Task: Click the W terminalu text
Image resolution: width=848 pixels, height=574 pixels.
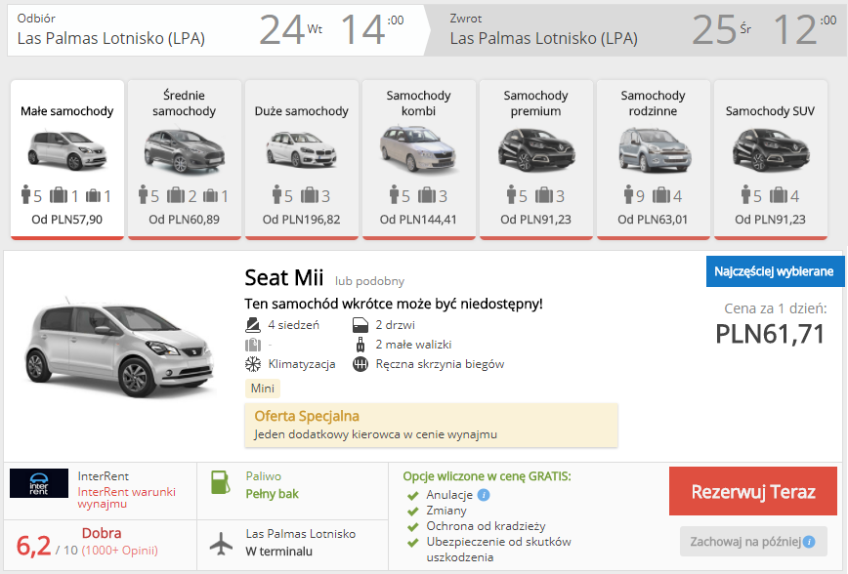Action: click(279, 552)
